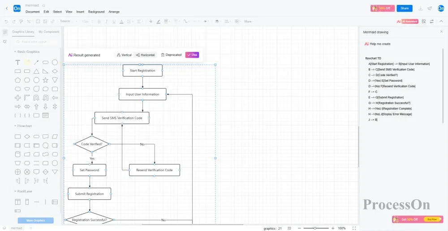Mark the result as Deprecated

[171, 55]
